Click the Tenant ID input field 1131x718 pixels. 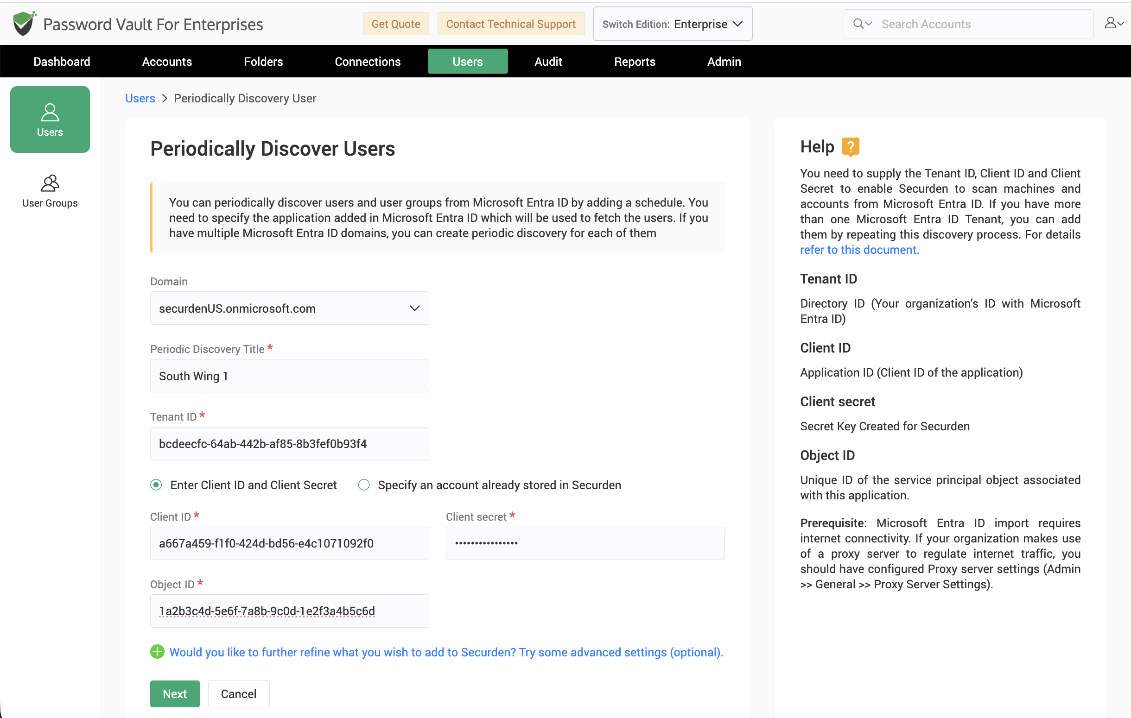click(x=289, y=443)
